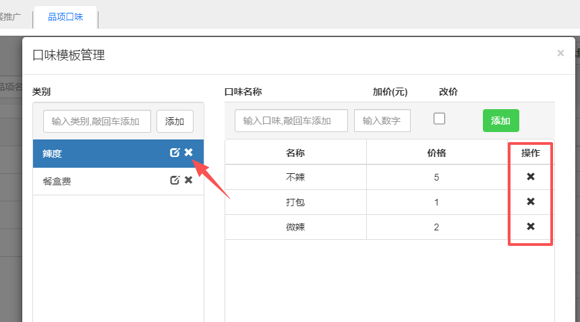Image resolution: width=580 pixels, height=322 pixels.
Task: Select the 辣度 category row
Action: click(x=94, y=154)
